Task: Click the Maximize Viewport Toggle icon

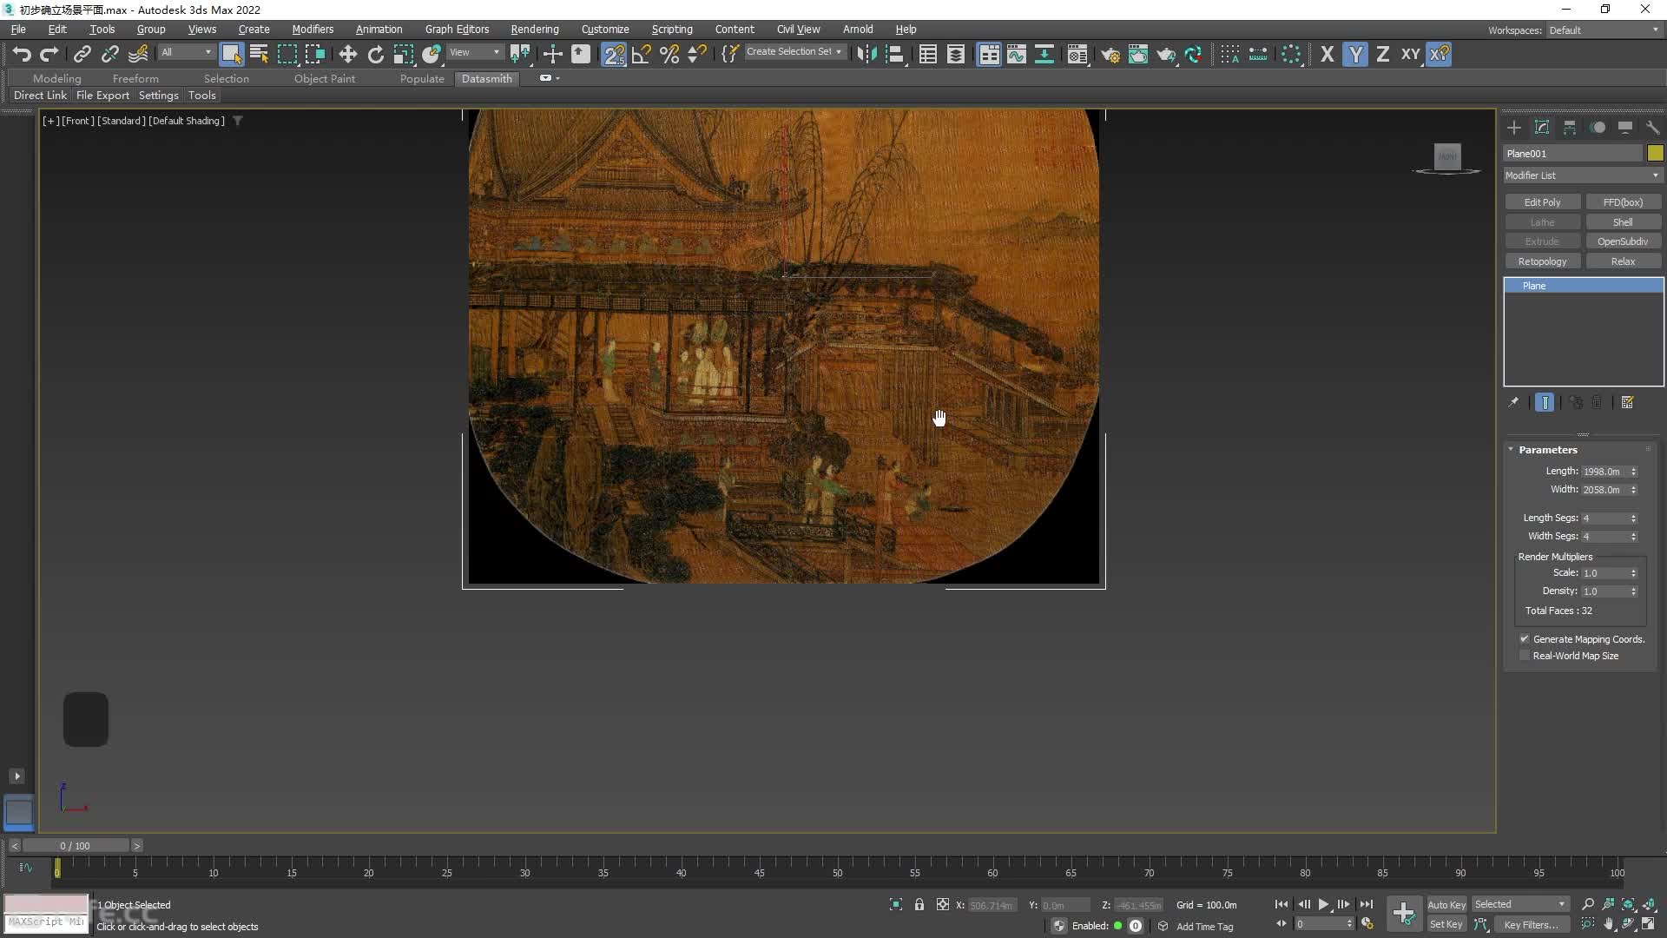Action: [1649, 924]
